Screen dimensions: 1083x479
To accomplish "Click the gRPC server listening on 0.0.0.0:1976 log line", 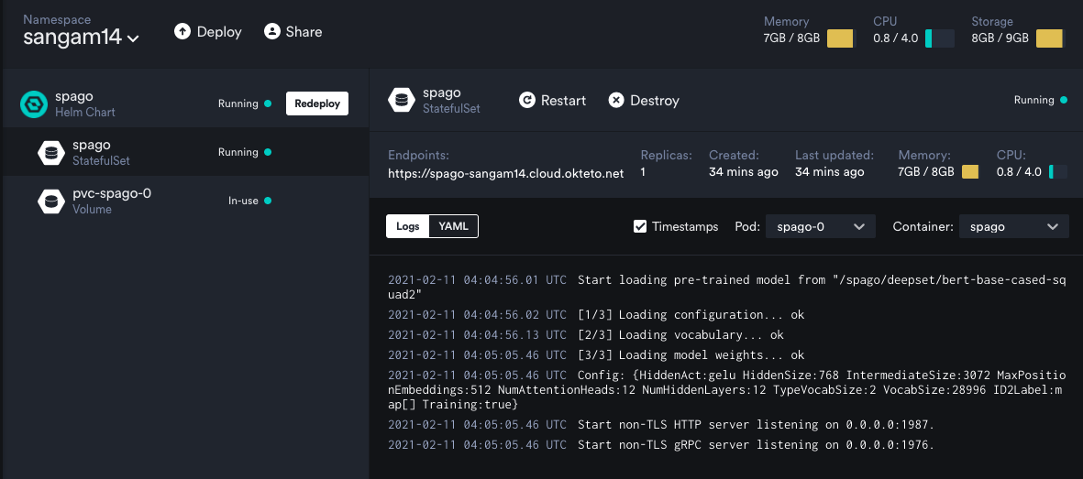I will 661,444.
